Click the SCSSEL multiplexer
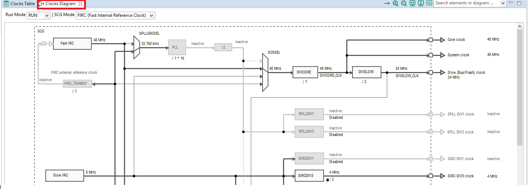 coord(265,72)
